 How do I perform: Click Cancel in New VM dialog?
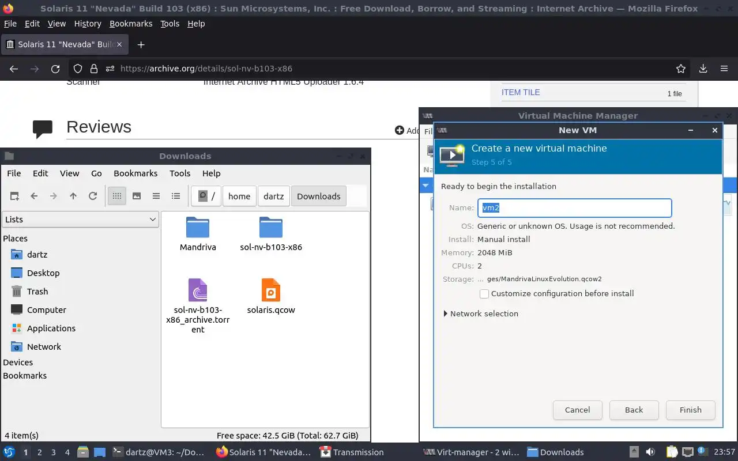pos(577,410)
